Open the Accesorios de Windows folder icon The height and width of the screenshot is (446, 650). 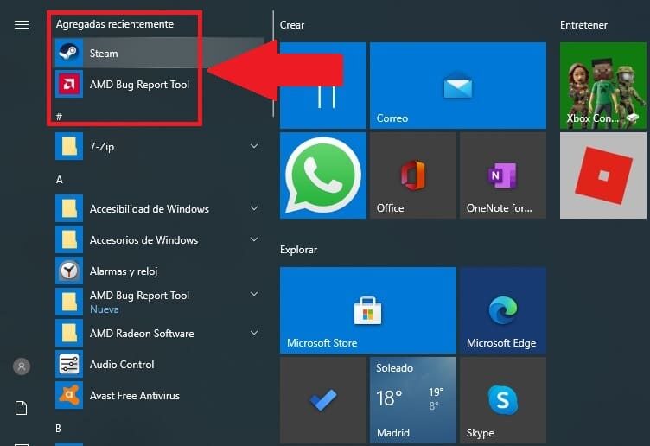69,239
